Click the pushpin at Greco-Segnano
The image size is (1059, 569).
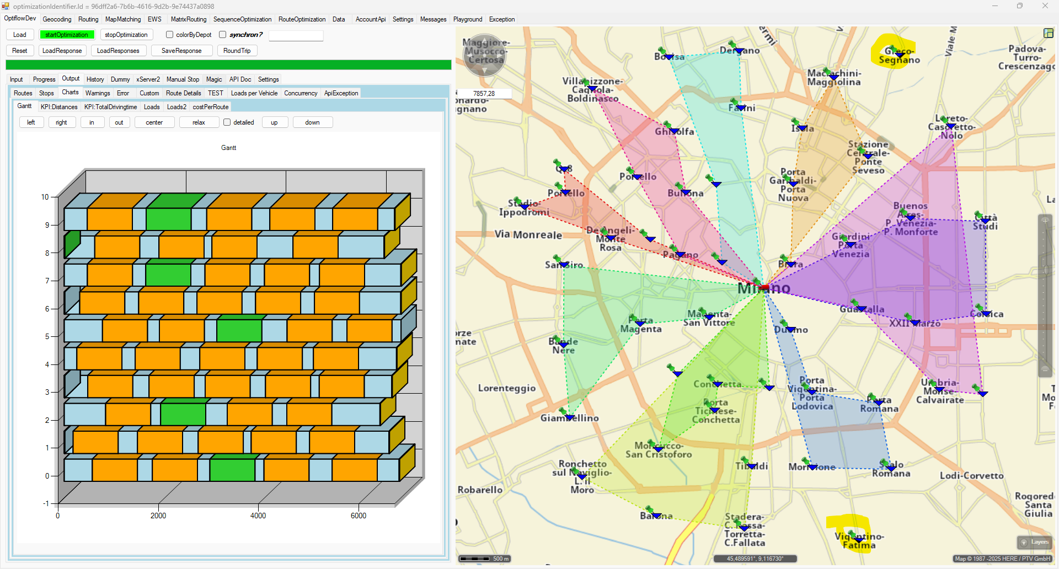(894, 50)
